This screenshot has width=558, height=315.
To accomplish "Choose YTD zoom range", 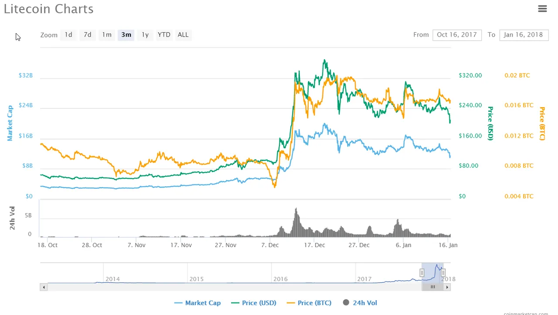I will (164, 35).
